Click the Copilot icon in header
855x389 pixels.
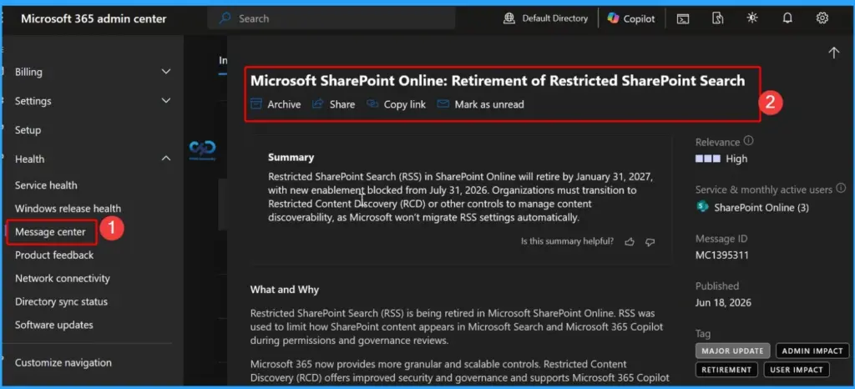point(614,18)
